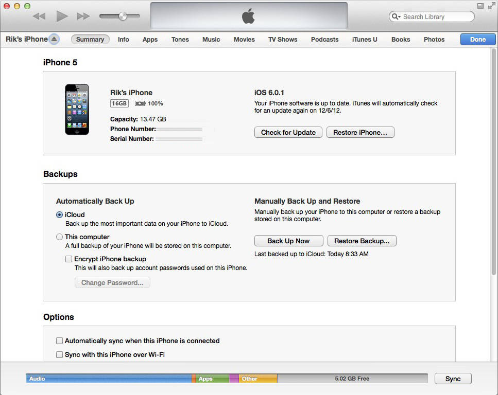Click the 100% battery percentage text
Image resolution: width=498 pixels, height=395 pixels.
click(x=156, y=103)
